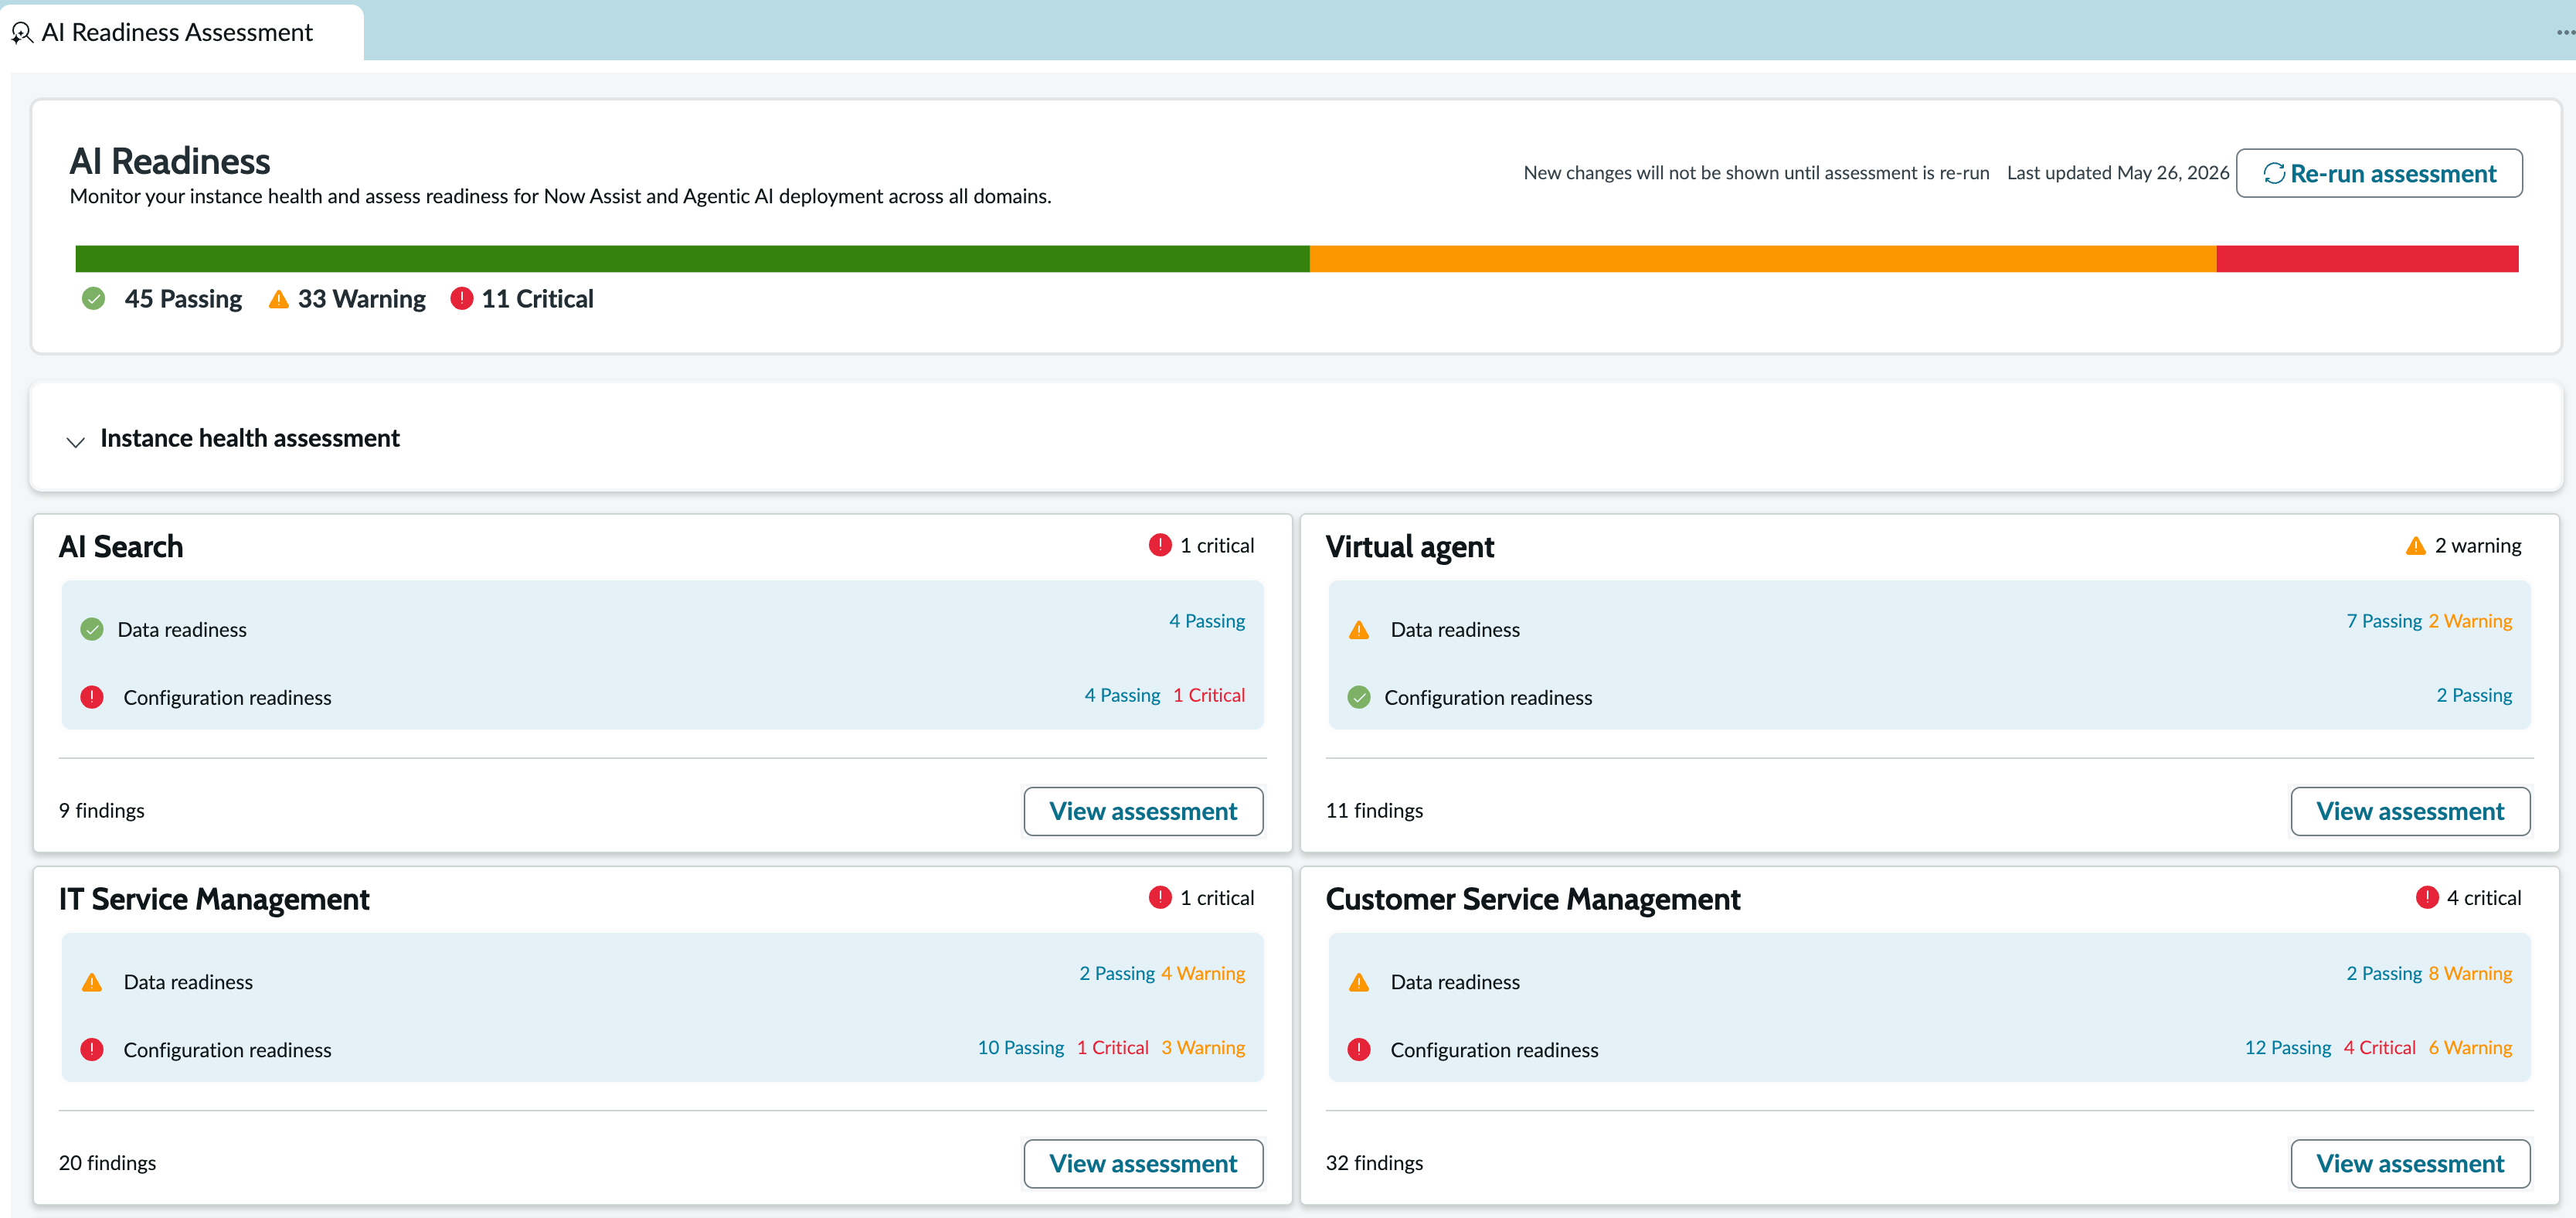The width and height of the screenshot is (2576, 1218).
Task: Click 1 Critical in AI Search Configuration readiness
Action: (x=1209, y=695)
